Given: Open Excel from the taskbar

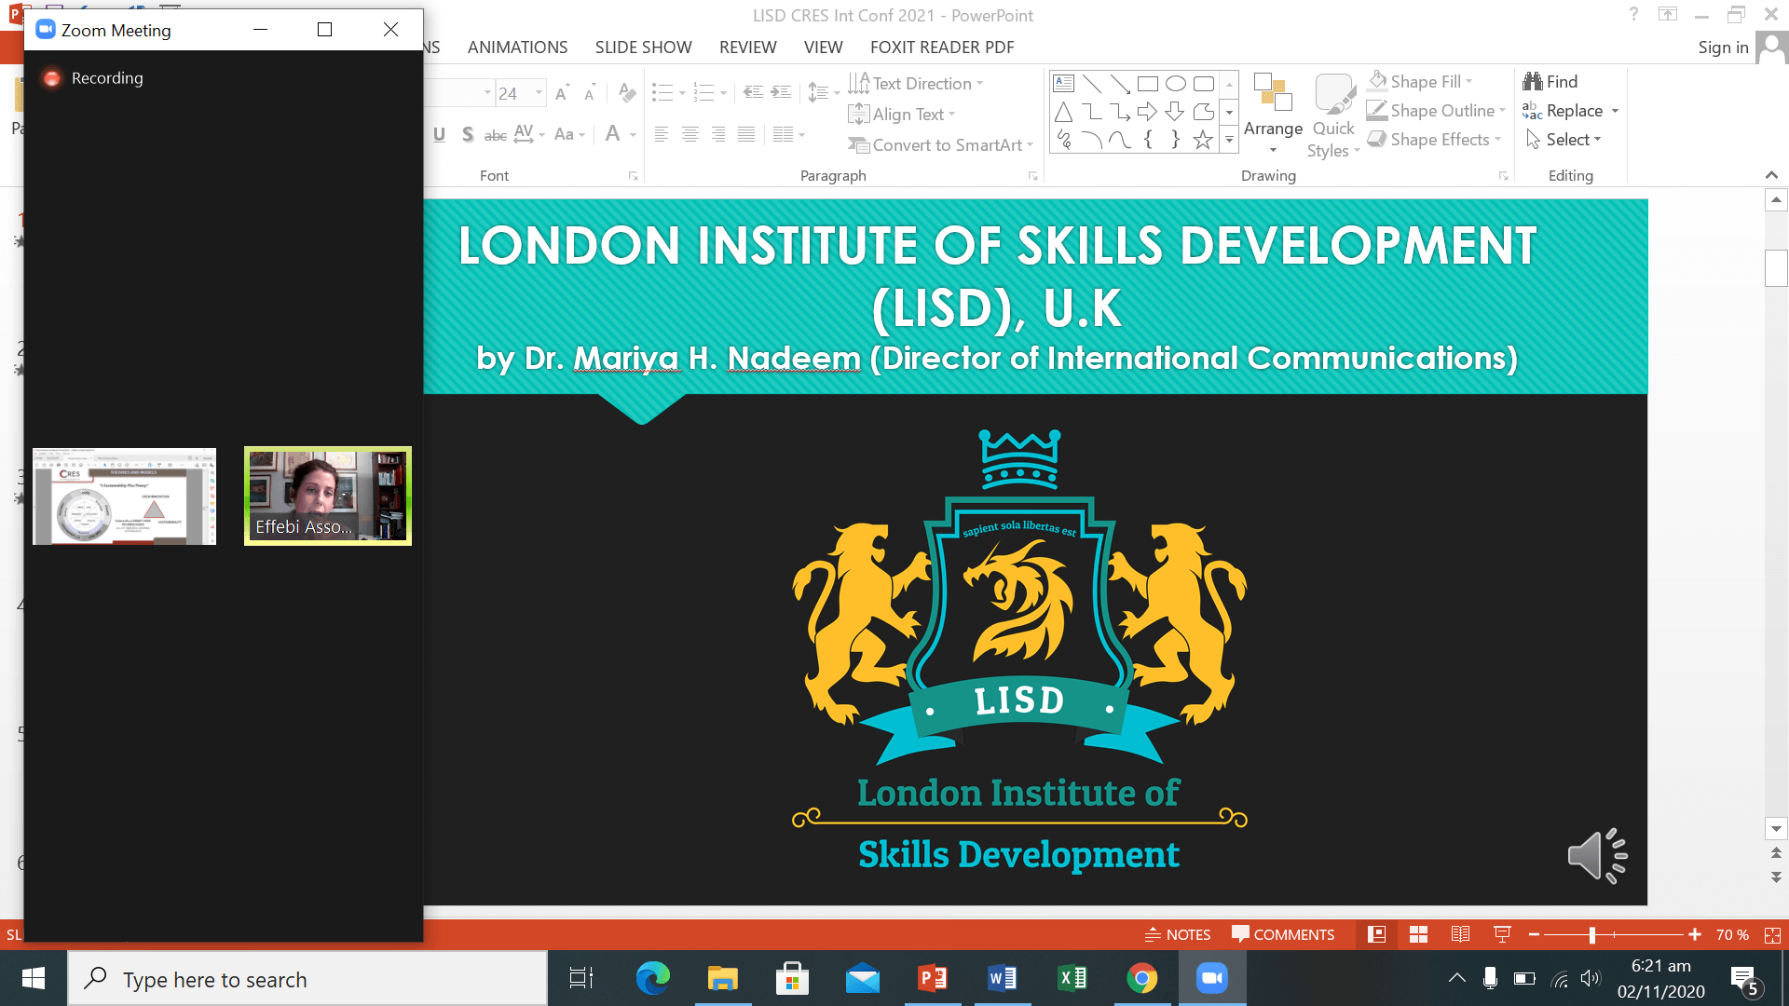Looking at the screenshot, I should pyautogui.click(x=1072, y=978).
